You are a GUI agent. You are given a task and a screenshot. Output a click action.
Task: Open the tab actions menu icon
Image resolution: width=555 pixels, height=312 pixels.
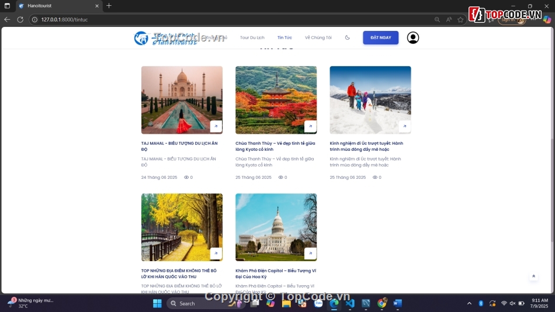7,6
